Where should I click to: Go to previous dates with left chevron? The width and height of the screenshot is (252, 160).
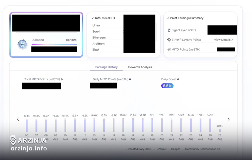[18, 119]
